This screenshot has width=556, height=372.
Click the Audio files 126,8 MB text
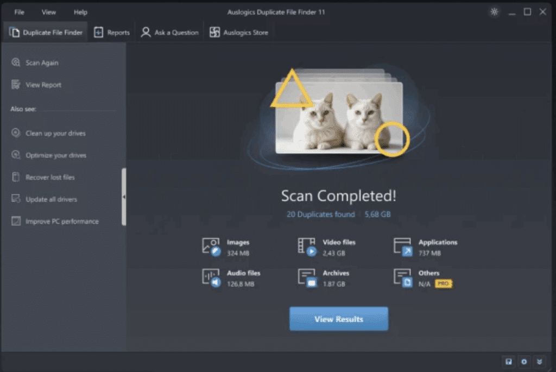tap(241, 284)
